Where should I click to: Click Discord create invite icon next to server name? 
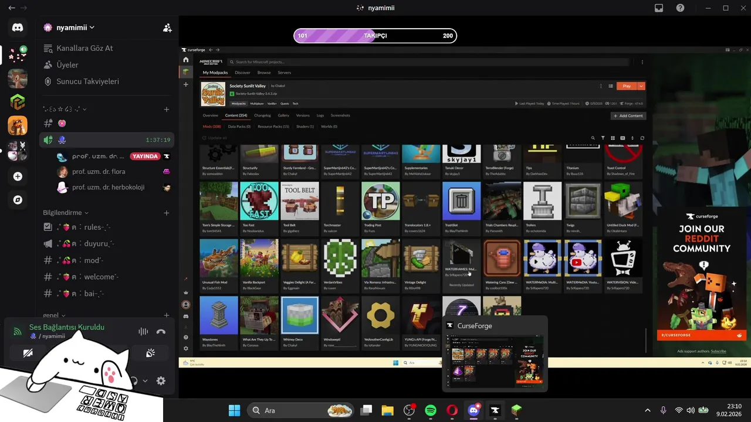(167, 28)
